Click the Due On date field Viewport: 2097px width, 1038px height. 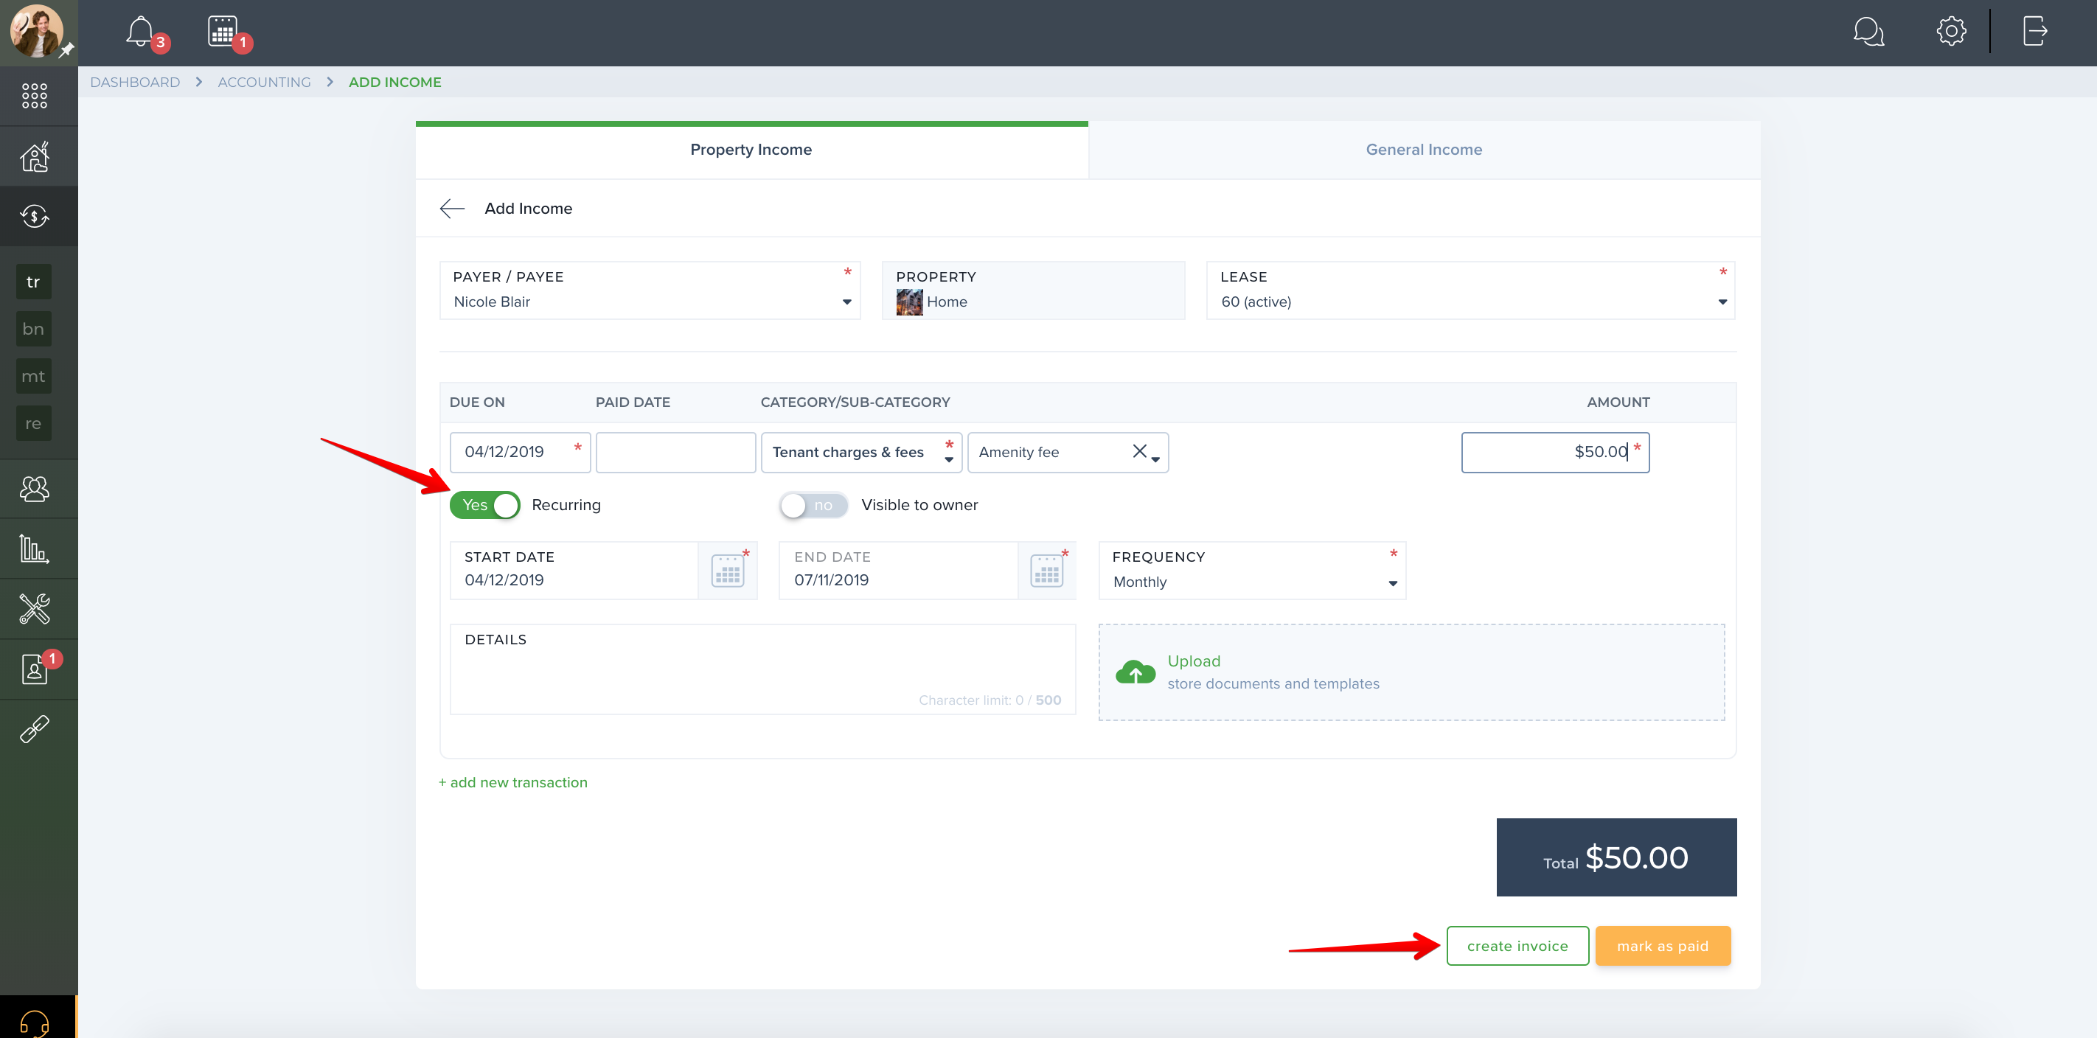click(519, 452)
